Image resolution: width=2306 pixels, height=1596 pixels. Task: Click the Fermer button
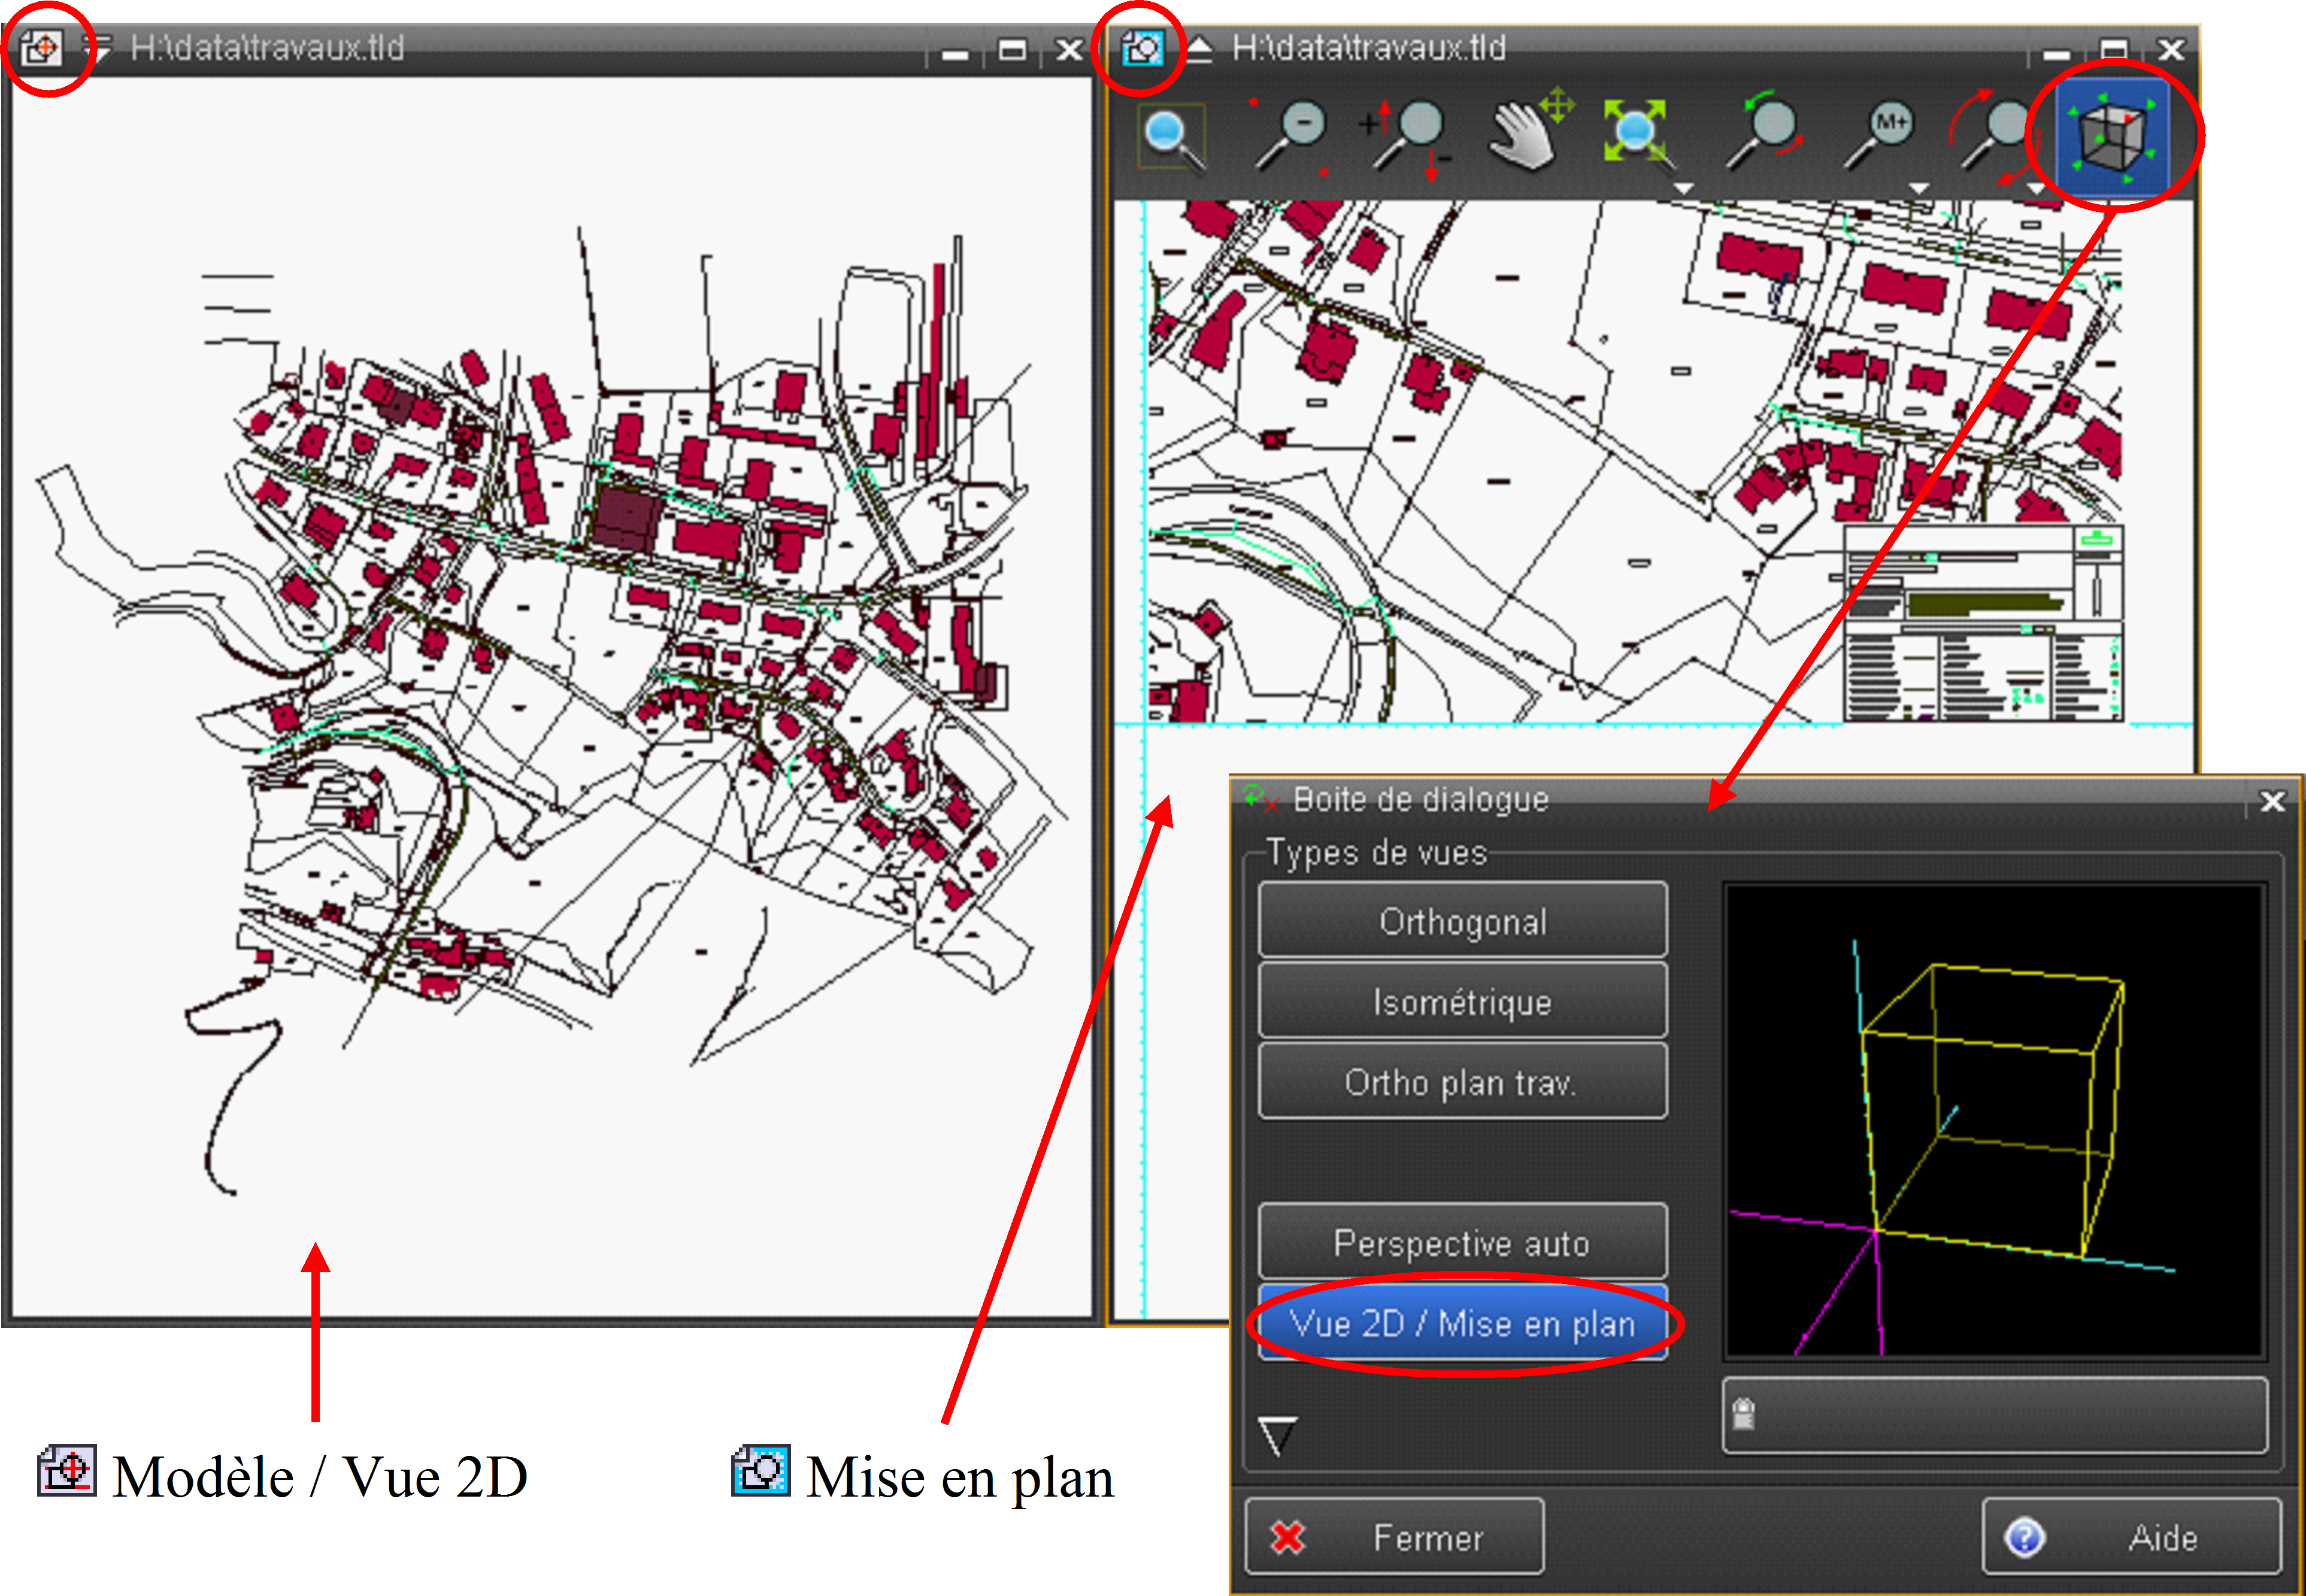coord(1394,1537)
